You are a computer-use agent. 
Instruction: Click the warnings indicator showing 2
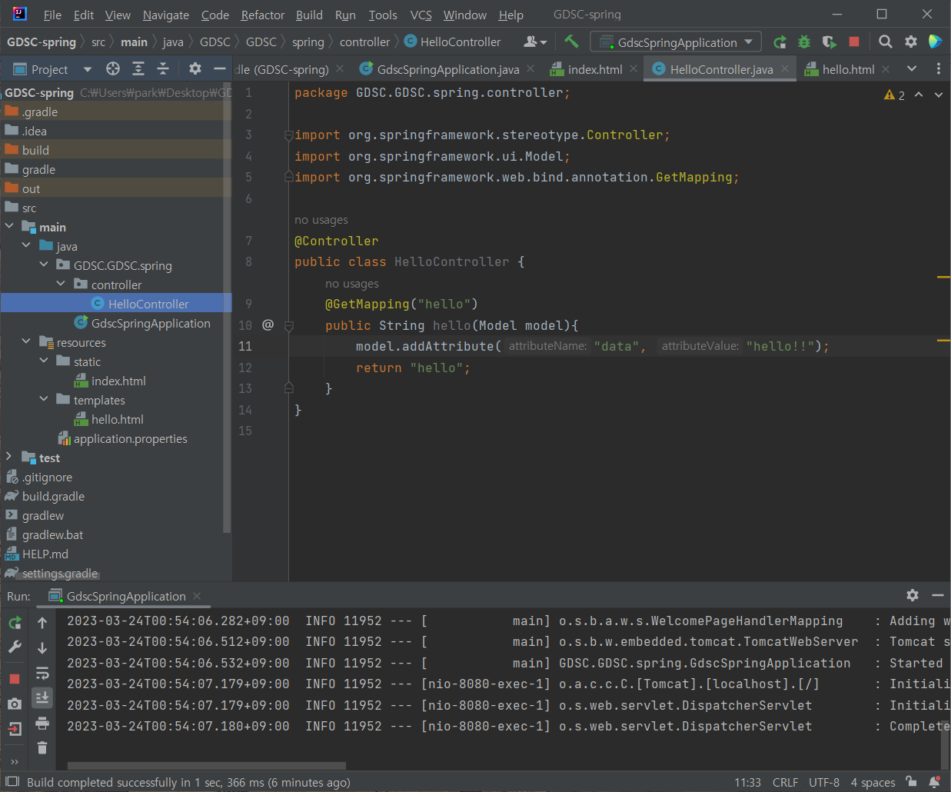click(x=894, y=95)
